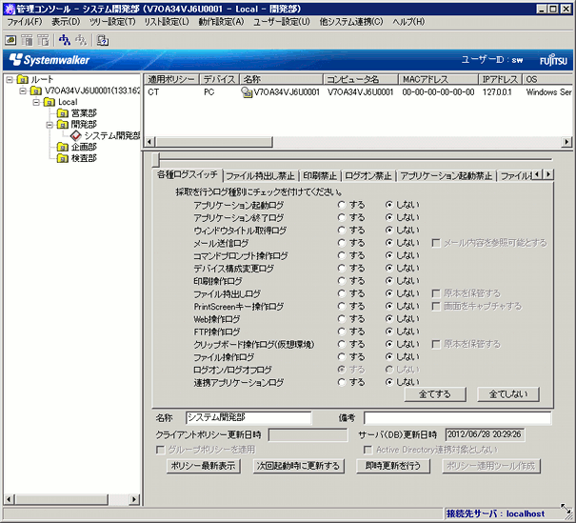
Task: Open the ファイル(F) menu
Action: coord(25,22)
